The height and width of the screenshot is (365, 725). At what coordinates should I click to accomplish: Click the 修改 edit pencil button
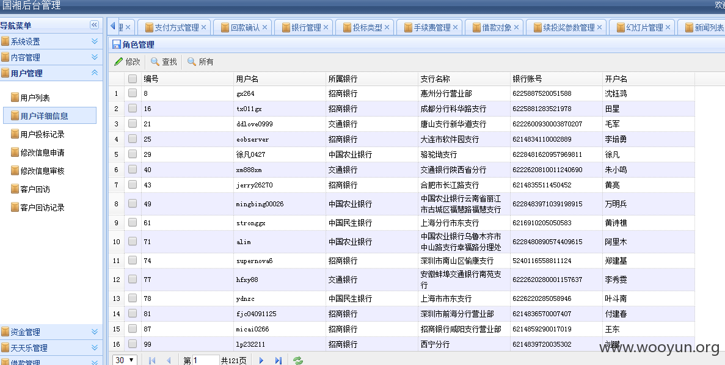pos(127,62)
